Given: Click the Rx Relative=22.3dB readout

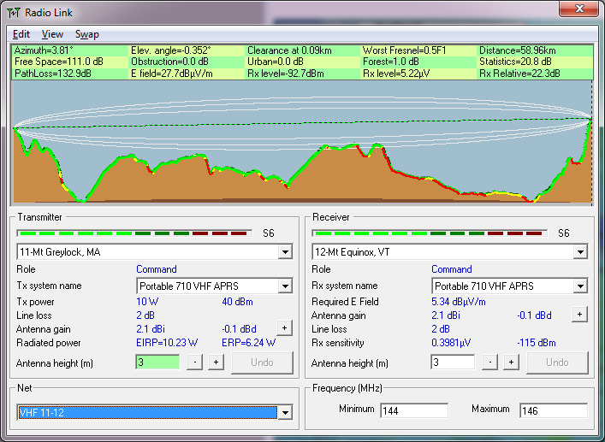Looking at the screenshot, I should (x=519, y=74).
